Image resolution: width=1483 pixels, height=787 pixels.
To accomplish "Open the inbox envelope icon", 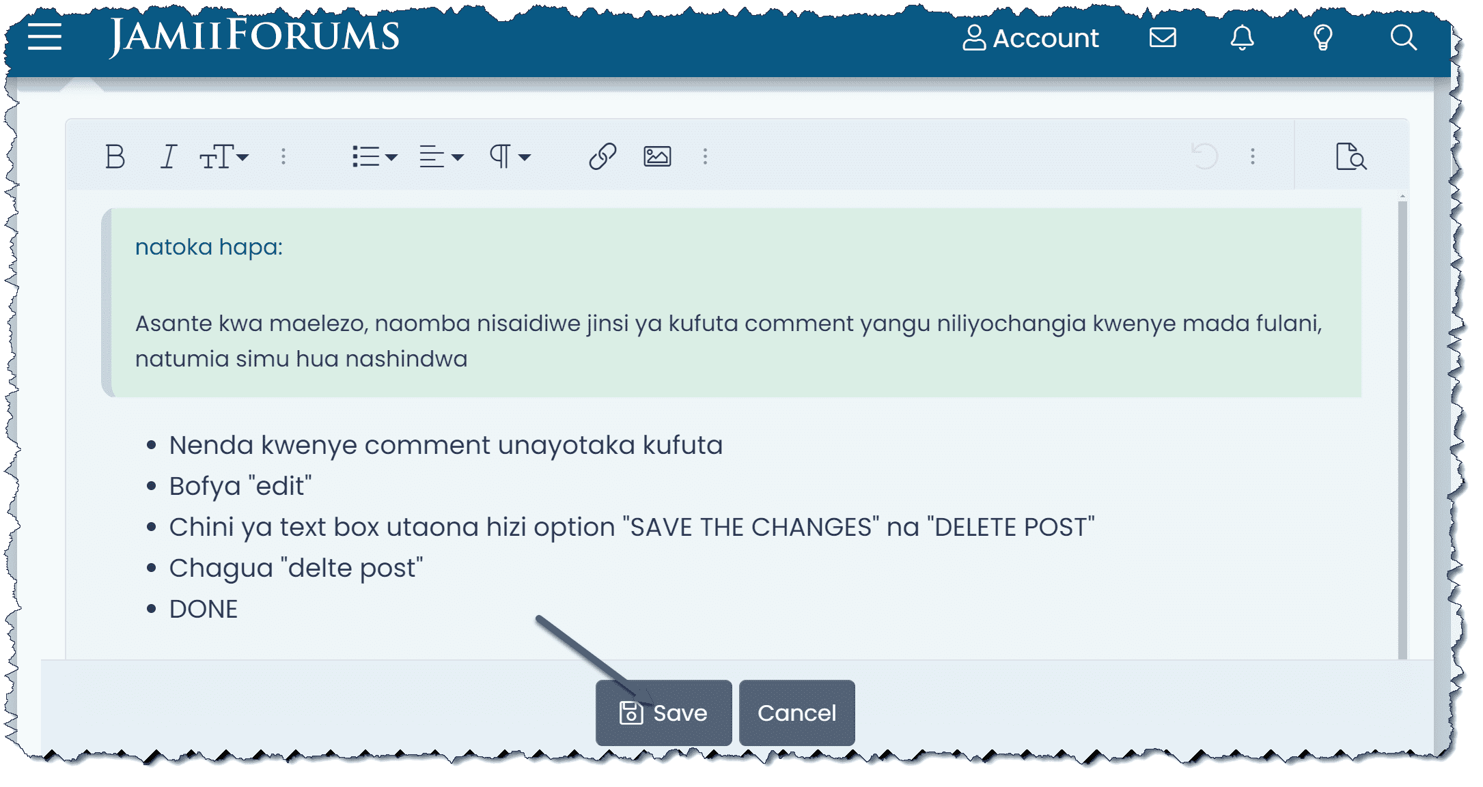I will [x=1163, y=38].
